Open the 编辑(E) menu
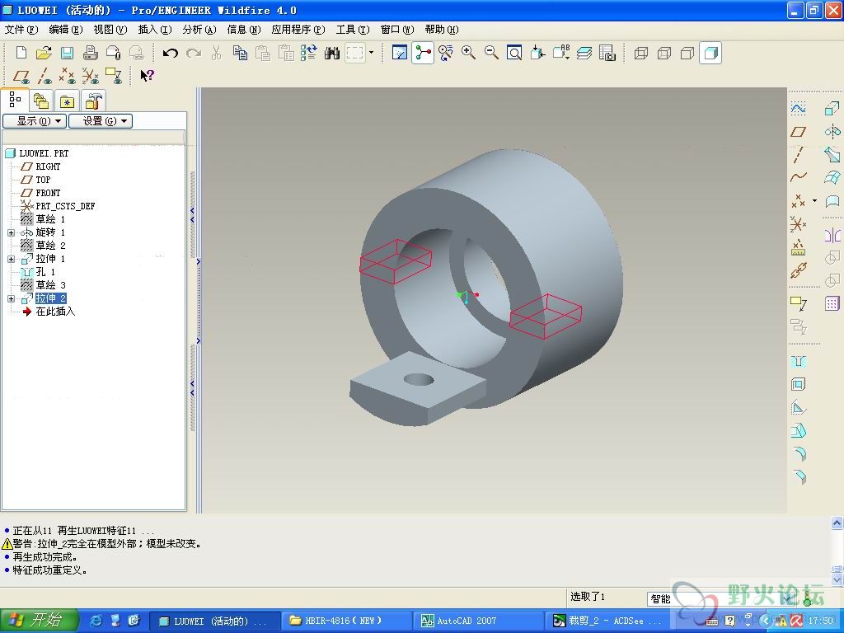 (x=66, y=30)
